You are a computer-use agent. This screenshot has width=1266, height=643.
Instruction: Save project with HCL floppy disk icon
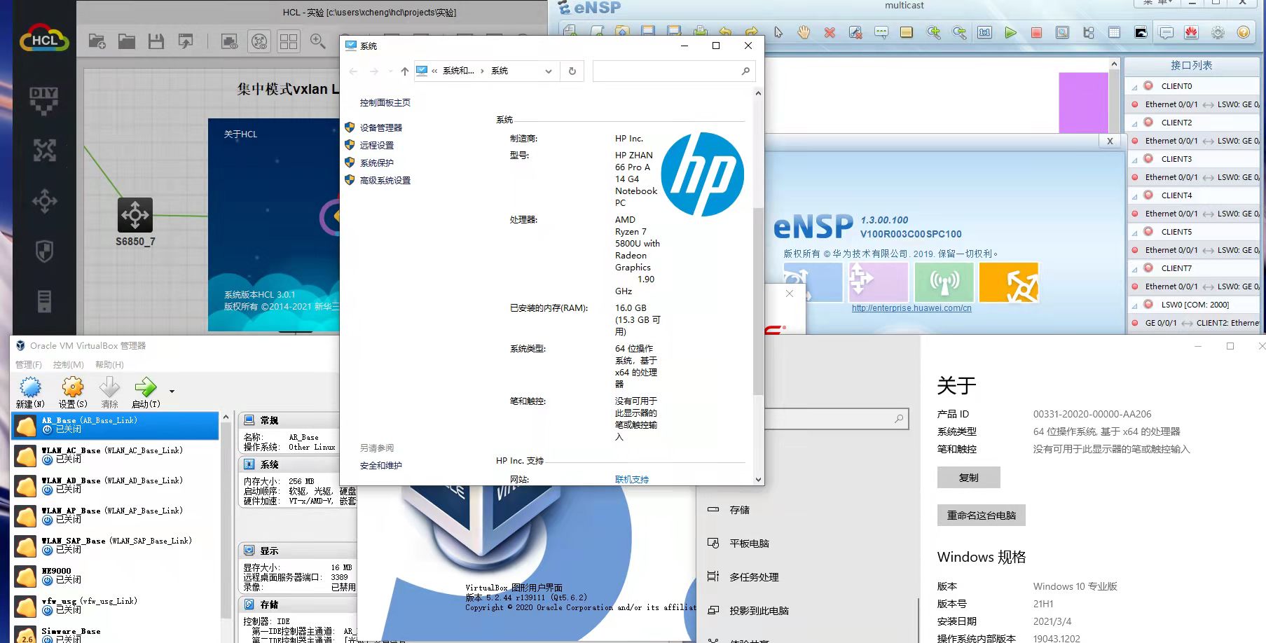click(156, 41)
